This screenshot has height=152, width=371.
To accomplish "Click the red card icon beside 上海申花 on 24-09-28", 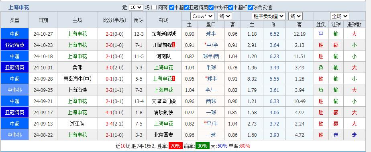I will (173, 79).
